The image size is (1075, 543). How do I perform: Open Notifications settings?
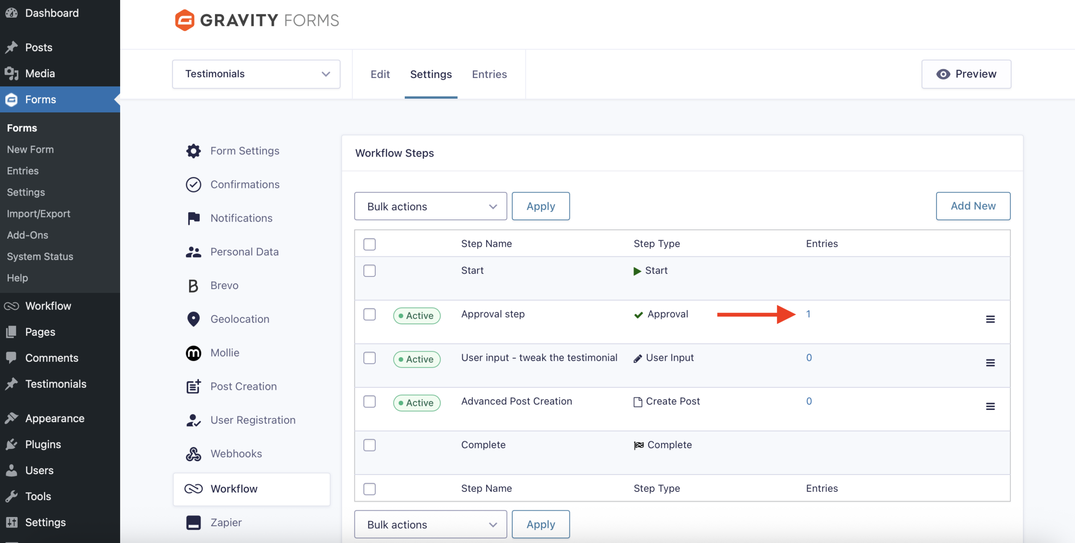(x=241, y=218)
